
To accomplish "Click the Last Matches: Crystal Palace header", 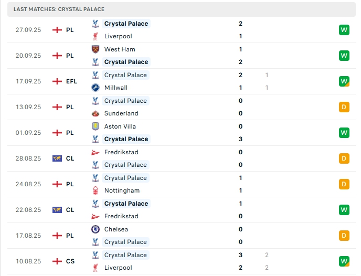I will (59, 9).
